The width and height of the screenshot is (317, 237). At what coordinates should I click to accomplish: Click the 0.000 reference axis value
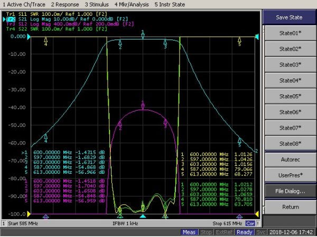18,36
